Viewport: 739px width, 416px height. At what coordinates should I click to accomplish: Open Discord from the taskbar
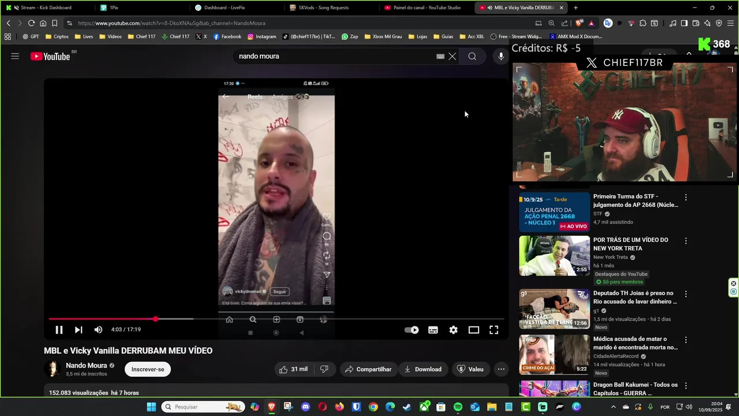pyautogui.click(x=305, y=407)
